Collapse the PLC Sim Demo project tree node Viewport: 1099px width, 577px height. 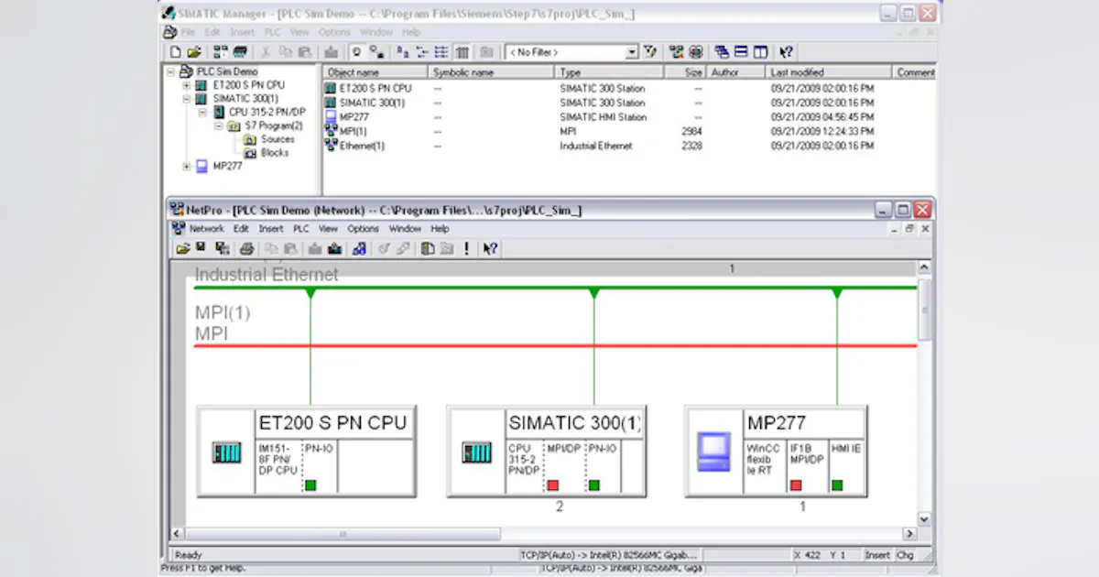[x=171, y=71]
